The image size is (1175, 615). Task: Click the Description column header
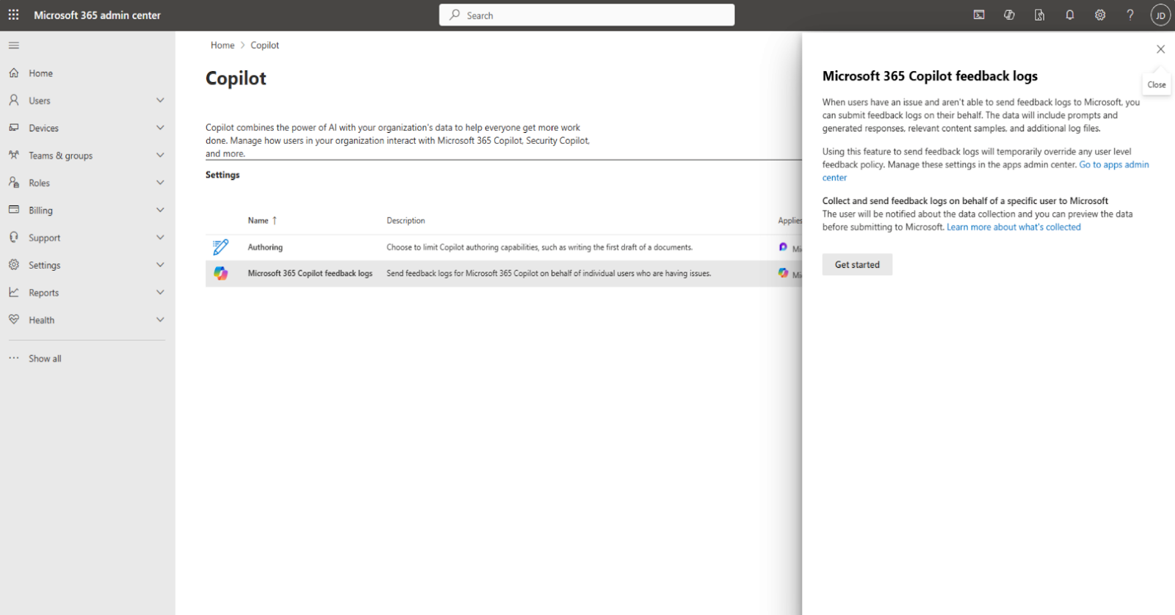click(405, 220)
